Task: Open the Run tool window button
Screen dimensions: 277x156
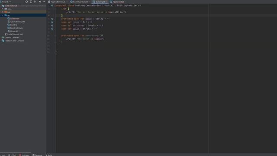Action: pos(3,155)
